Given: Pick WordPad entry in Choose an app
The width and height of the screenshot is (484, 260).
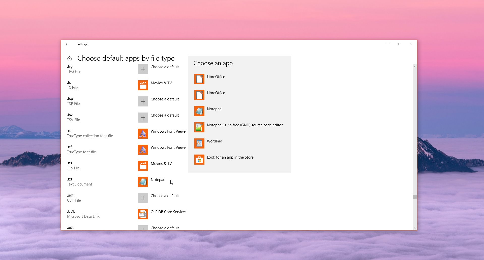Looking at the screenshot, I should pyautogui.click(x=214, y=141).
